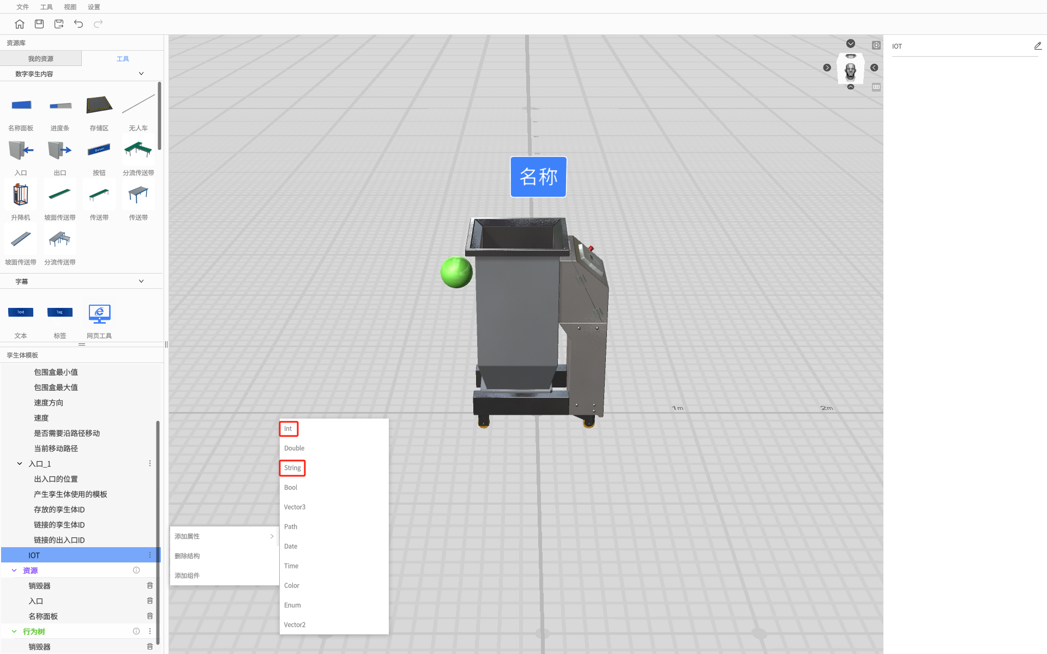Click the edit pencil icon beside IOT
Screen dimensions: 1047x654
point(1038,46)
